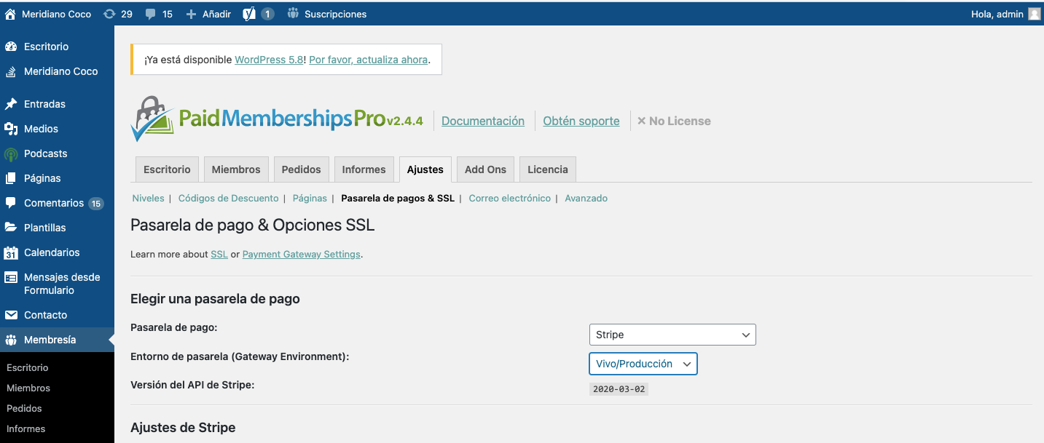1044x443 pixels.
Task: Click the Obtén soporte link
Action: (581, 121)
